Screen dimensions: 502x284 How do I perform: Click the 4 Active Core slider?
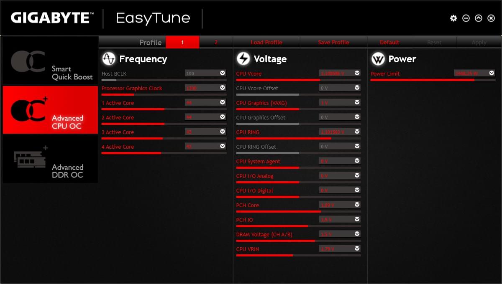coord(164,153)
